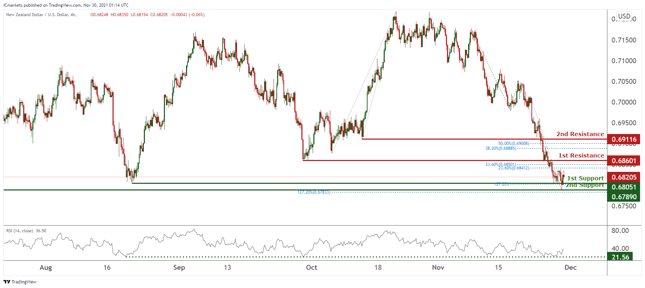Screen dimensions: 645x288
Task: Select the 2nd Resistance label
Action: [x=580, y=134]
